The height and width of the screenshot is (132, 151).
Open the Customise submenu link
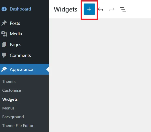click(12, 90)
